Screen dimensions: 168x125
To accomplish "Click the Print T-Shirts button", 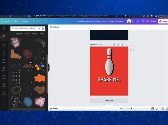I will [x=149, y=21].
